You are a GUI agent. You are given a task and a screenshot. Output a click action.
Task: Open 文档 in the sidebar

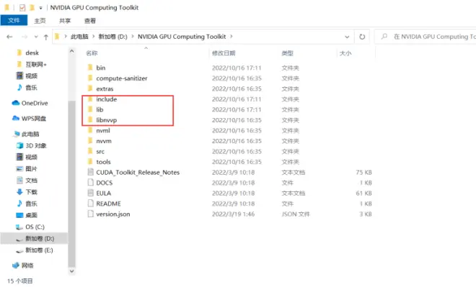point(27,181)
